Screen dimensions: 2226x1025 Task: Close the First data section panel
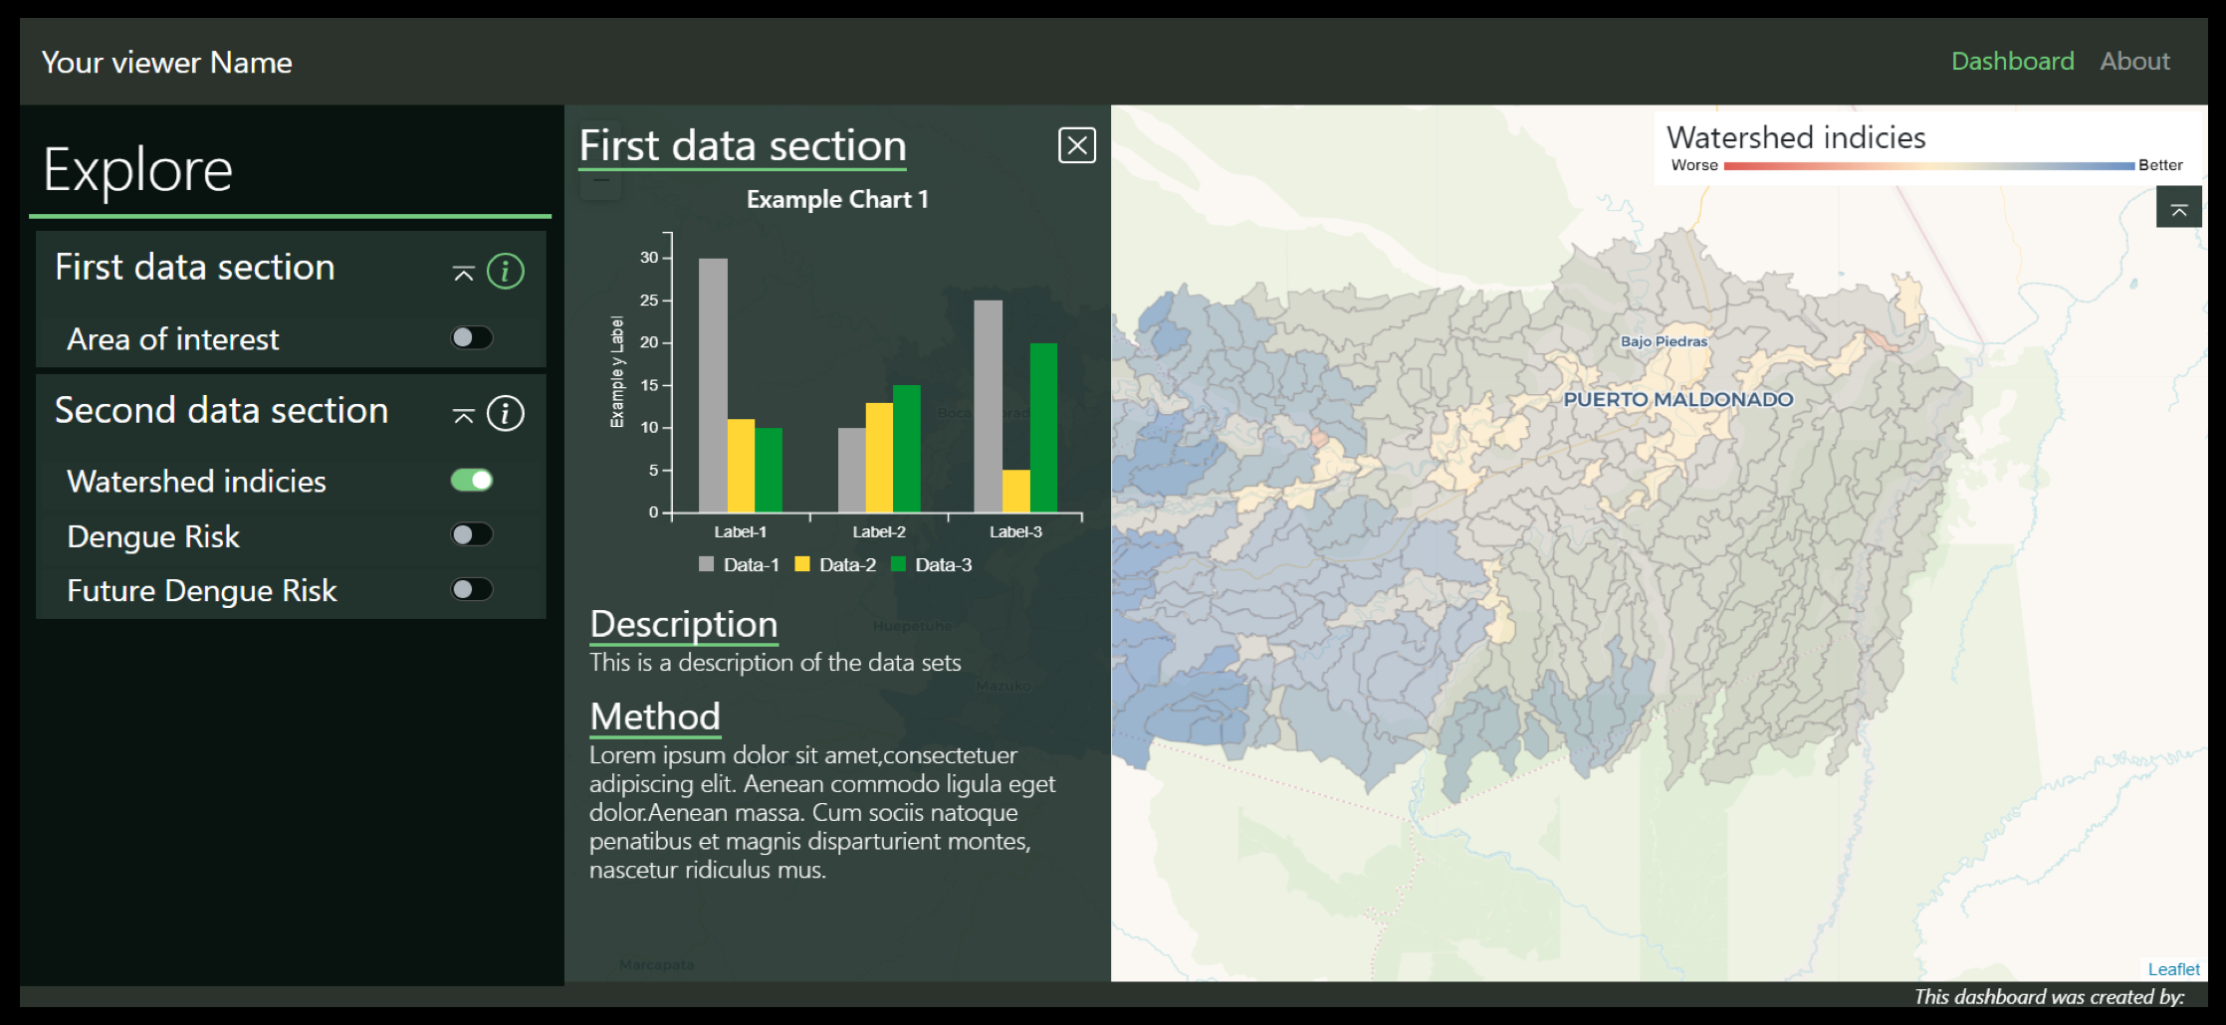1076,145
